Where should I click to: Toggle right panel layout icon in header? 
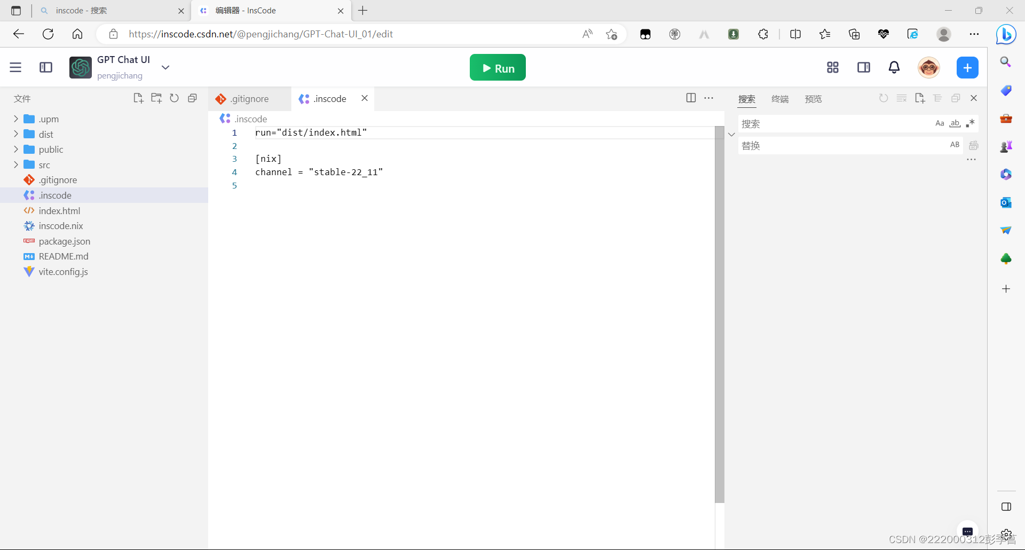coord(863,67)
